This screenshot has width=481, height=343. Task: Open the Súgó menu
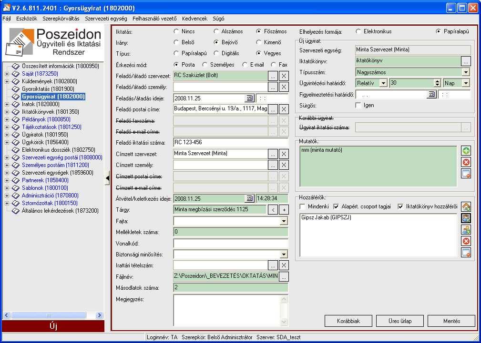218,19
